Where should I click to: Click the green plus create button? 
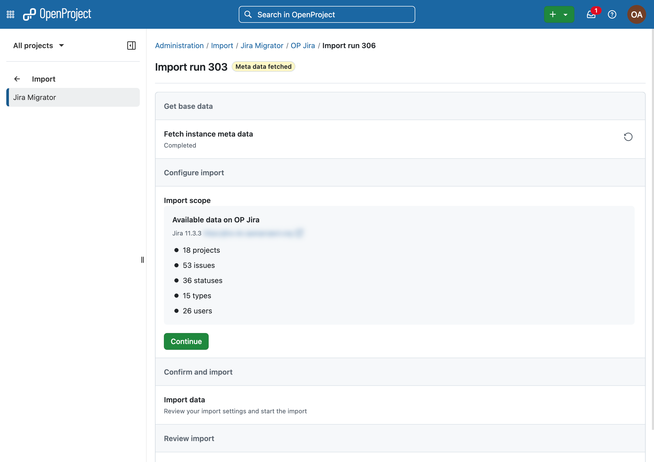(553, 14)
